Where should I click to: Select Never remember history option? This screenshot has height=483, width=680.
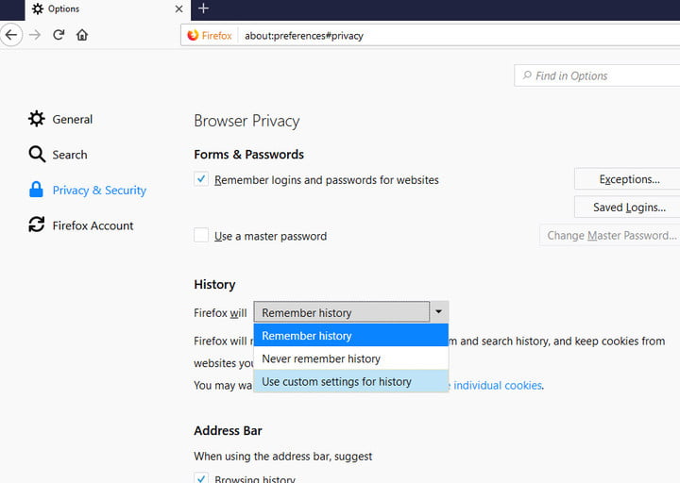tap(321, 358)
